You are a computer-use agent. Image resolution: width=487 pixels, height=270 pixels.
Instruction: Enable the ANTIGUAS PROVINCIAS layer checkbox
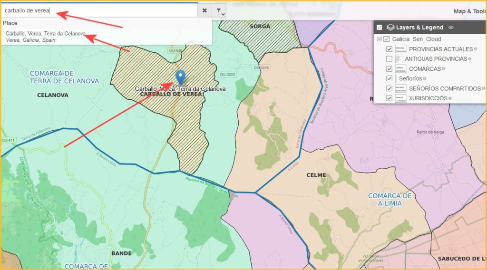tap(390, 59)
